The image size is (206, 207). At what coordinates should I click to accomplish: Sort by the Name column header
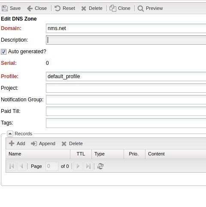(38, 154)
